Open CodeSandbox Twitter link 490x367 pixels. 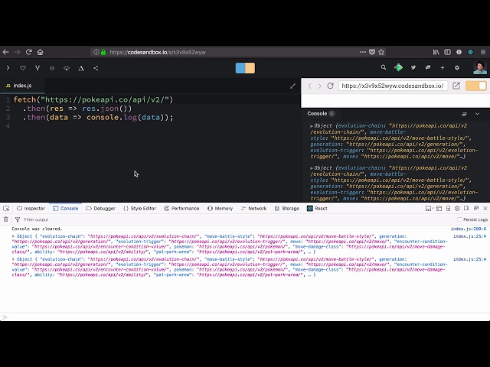tap(413, 67)
